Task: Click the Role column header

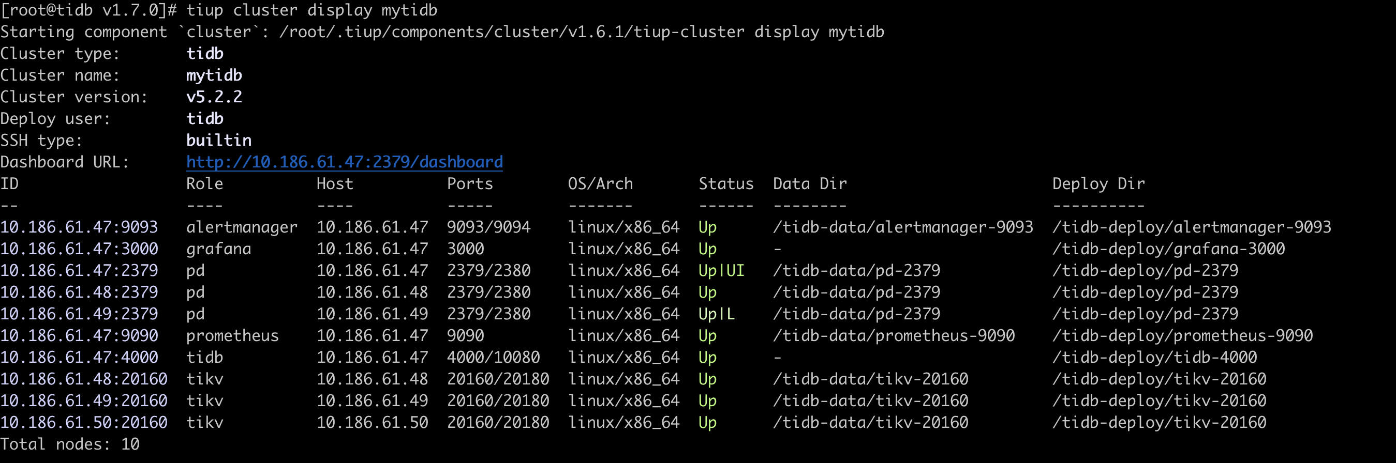Action: 204,183
